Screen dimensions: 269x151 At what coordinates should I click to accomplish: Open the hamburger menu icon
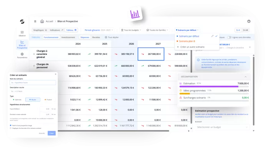35,21
